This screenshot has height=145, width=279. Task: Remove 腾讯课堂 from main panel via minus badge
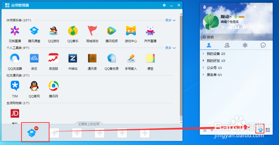36,128
